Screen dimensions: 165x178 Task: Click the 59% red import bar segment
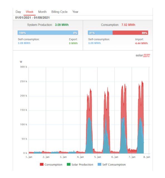click(130, 33)
